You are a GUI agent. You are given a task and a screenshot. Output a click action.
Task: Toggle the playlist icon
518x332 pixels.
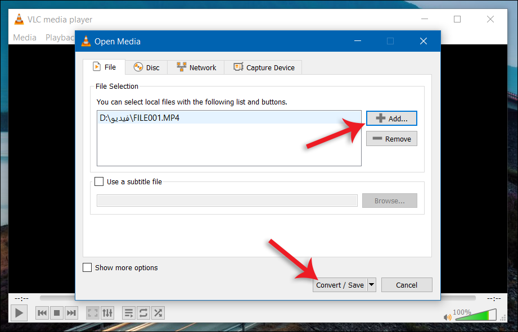point(129,313)
